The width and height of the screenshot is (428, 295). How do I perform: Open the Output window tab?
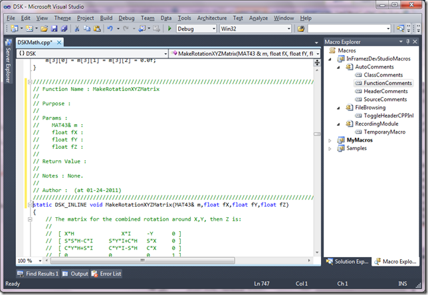75,274
